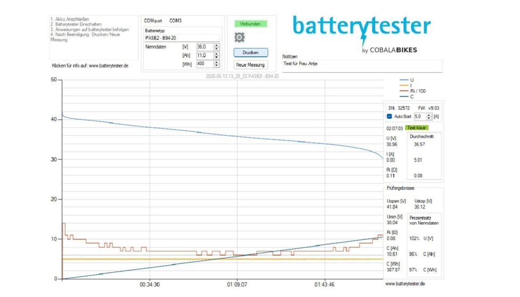Click the C [Wh] result 387.87
Viewport: 520px width, 297px height.
393,269
